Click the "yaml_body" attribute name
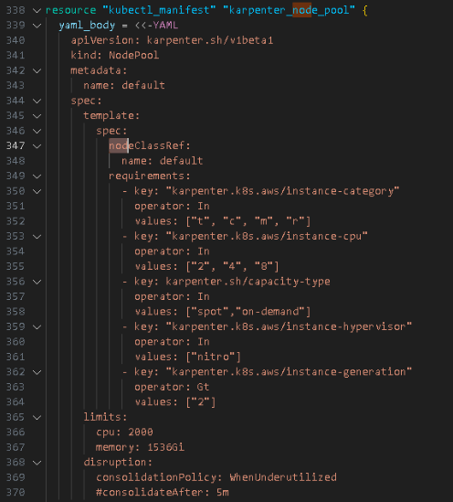This screenshot has height=502, width=453. (x=87, y=26)
